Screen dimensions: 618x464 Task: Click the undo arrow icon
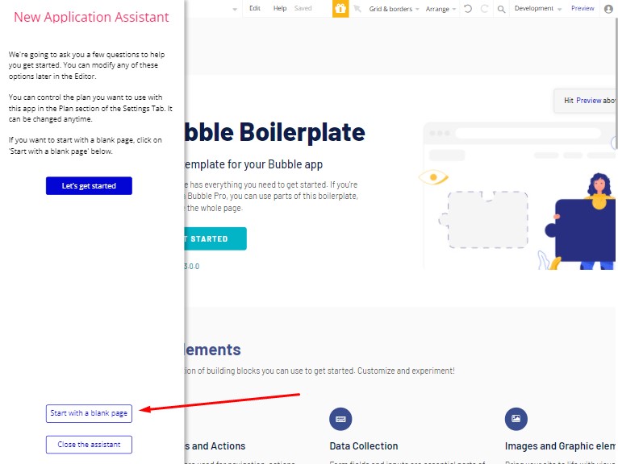pyautogui.click(x=468, y=9)
